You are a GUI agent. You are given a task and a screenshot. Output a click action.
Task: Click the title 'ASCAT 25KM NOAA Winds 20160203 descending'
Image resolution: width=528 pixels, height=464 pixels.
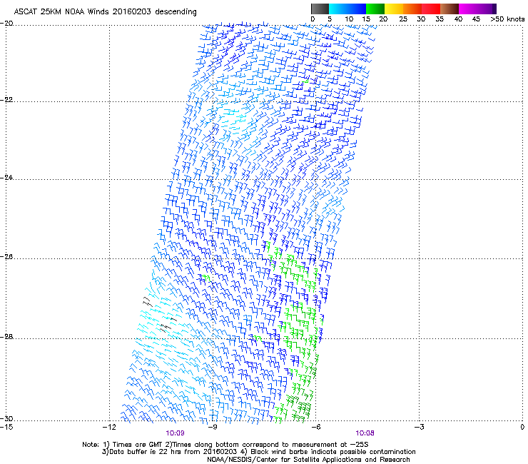pos(105,11)
